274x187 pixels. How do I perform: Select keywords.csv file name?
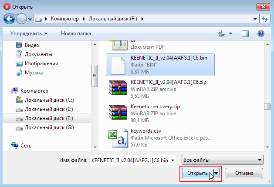point(146,131)
